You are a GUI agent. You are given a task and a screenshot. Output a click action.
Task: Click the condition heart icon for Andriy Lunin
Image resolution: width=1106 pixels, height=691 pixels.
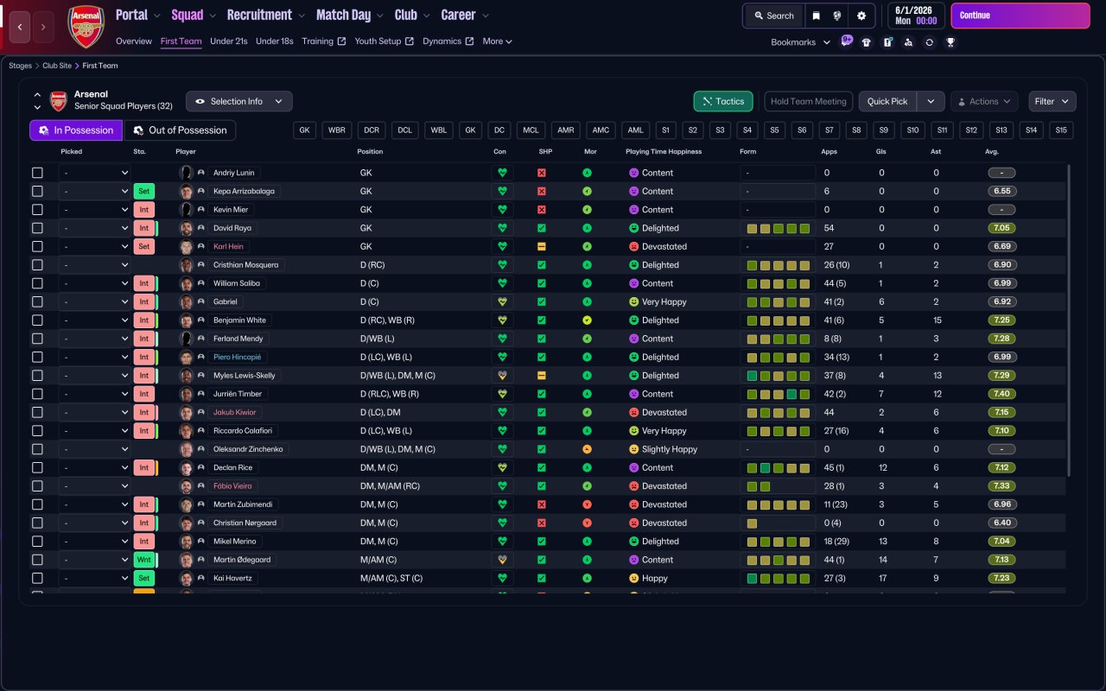[x=502, y=173]
